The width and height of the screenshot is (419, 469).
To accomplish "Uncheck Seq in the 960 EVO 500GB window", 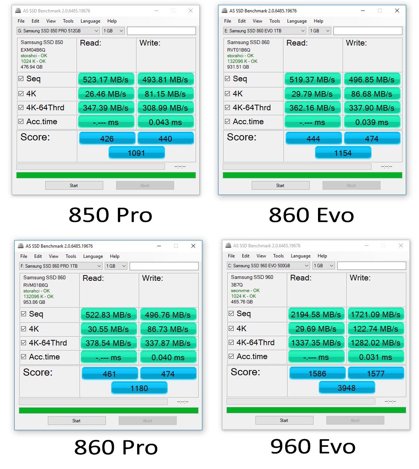I will point(231,314).
